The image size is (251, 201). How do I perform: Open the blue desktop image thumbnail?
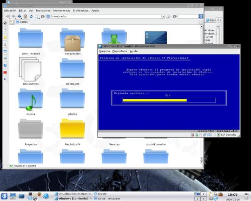pyautogui.click(x=156, y=38)
